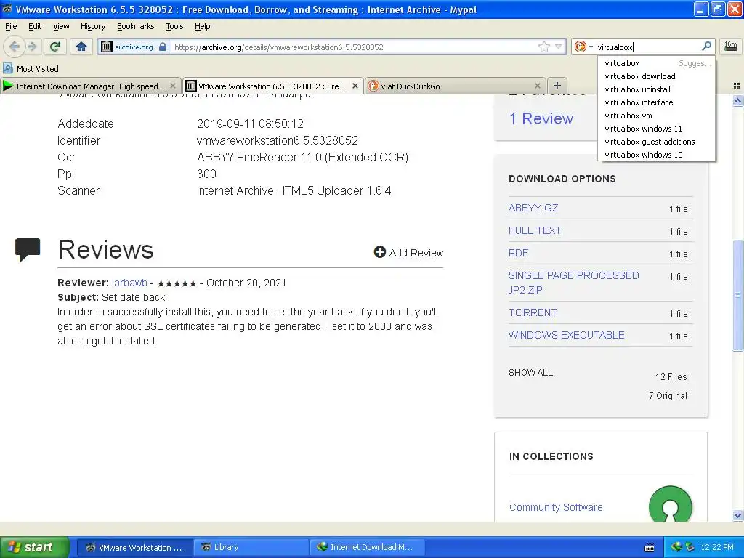Open a new tab with the plus button

557,86
